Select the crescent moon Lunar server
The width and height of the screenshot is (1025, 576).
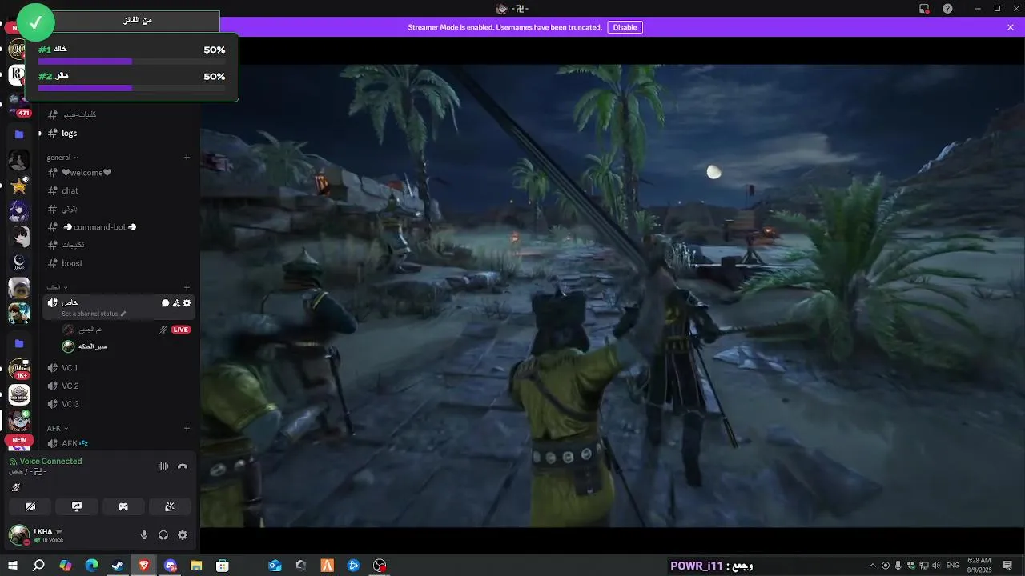(x=19, y=262)
